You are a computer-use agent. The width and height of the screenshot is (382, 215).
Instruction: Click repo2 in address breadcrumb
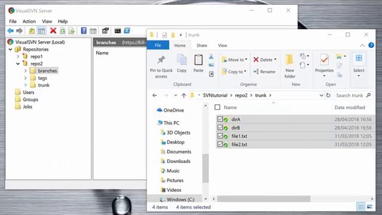pyautogui.click(x=241, y=96)
